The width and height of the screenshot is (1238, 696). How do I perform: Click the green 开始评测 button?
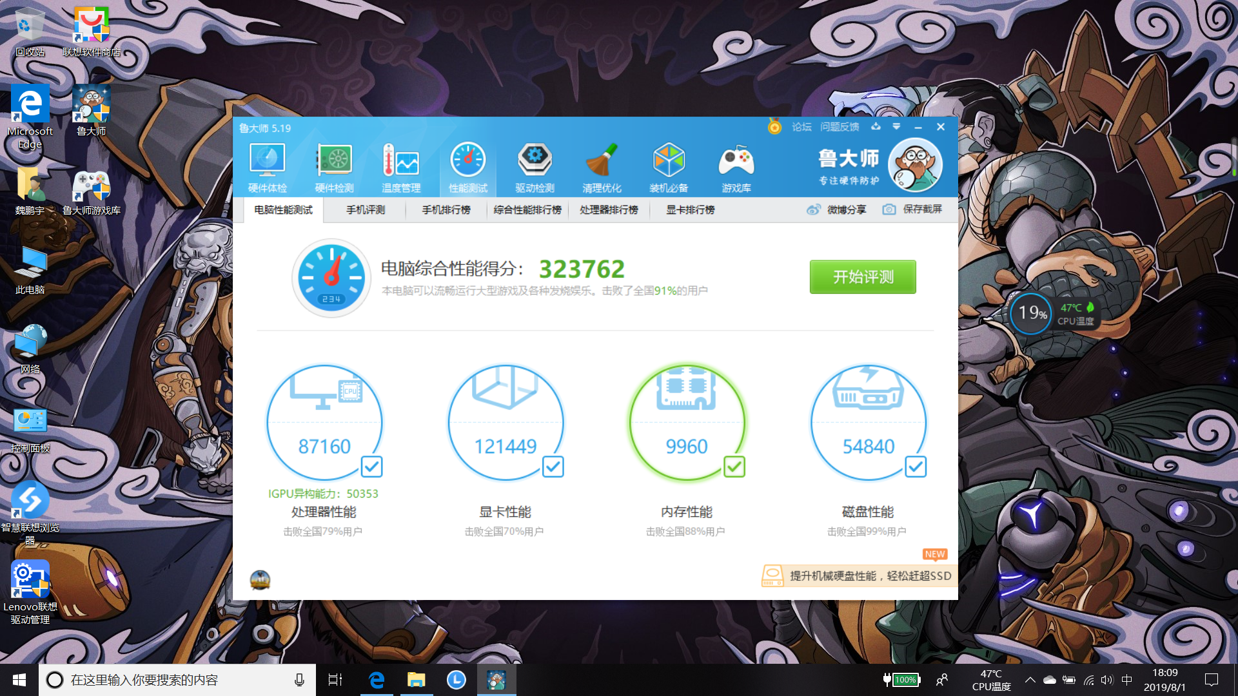pos(863,277)
